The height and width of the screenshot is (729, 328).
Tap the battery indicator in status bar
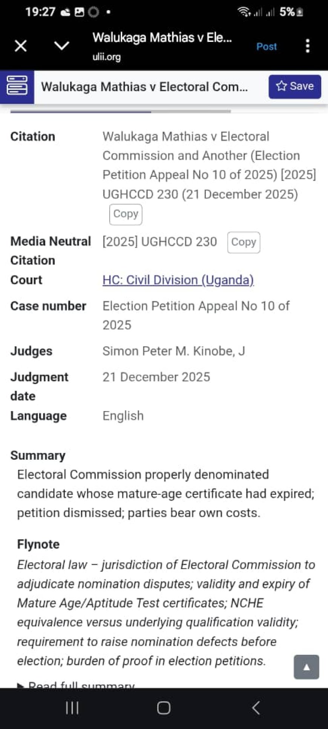coord(300,12)
